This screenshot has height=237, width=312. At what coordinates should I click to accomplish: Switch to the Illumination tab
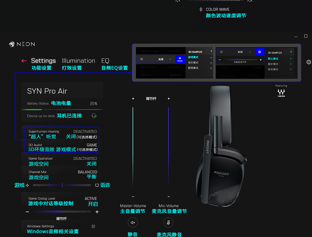point(79,61)
